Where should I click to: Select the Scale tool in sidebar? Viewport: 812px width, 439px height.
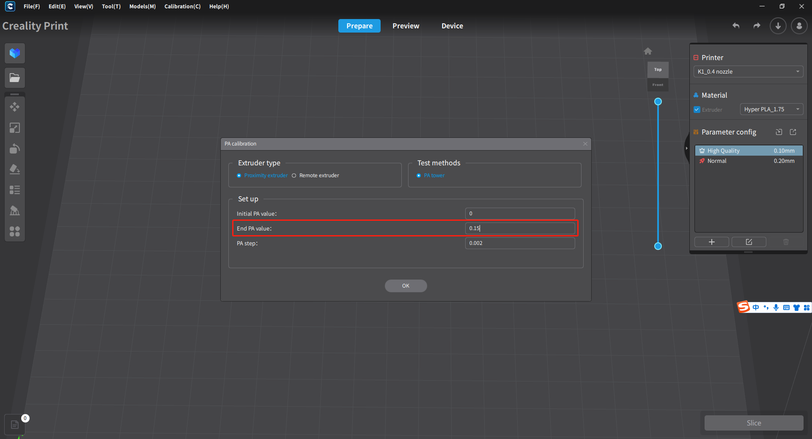click(15, 128)
